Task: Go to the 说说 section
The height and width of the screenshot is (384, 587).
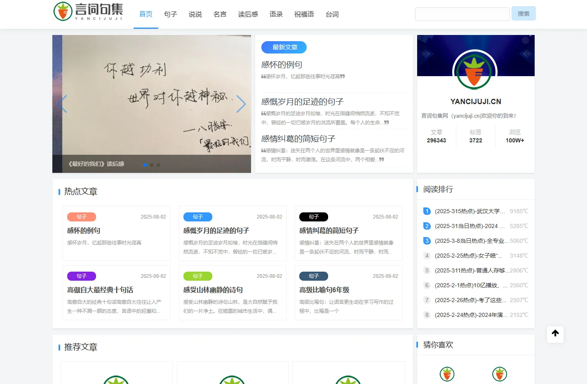Action: point(195,14)
